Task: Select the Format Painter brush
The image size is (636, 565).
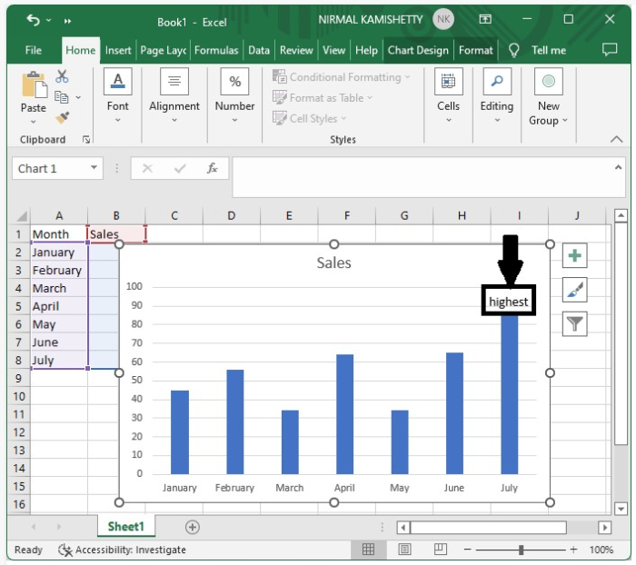Action: (62, 118)
